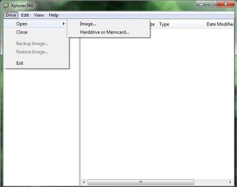Open the Edit menu
The width and height of the screenshot is (237, 187).
(x=25, y=15)
